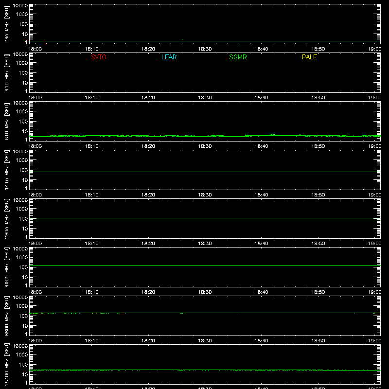Image resolution: width=389 pixels, height=389 pixels.
Task: Click the 100 tick on 2695 MHz axis
Action: pos(23,219)
